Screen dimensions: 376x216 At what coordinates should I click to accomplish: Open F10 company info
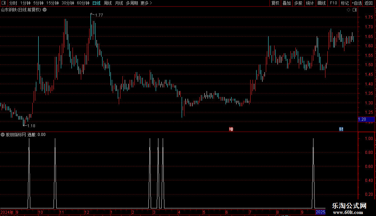click(333, 3)
